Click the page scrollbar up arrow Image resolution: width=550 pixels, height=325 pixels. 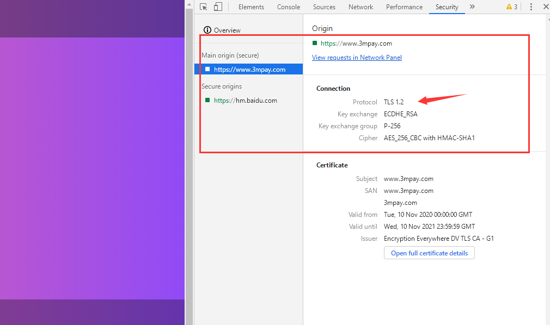click(189, 4)
